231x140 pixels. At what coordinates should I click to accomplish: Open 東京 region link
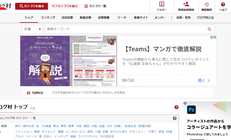click(x=63, y=126)
